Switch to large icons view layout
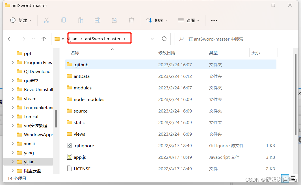The height and width of the screenshot is (185, 301). click(293, 179)
